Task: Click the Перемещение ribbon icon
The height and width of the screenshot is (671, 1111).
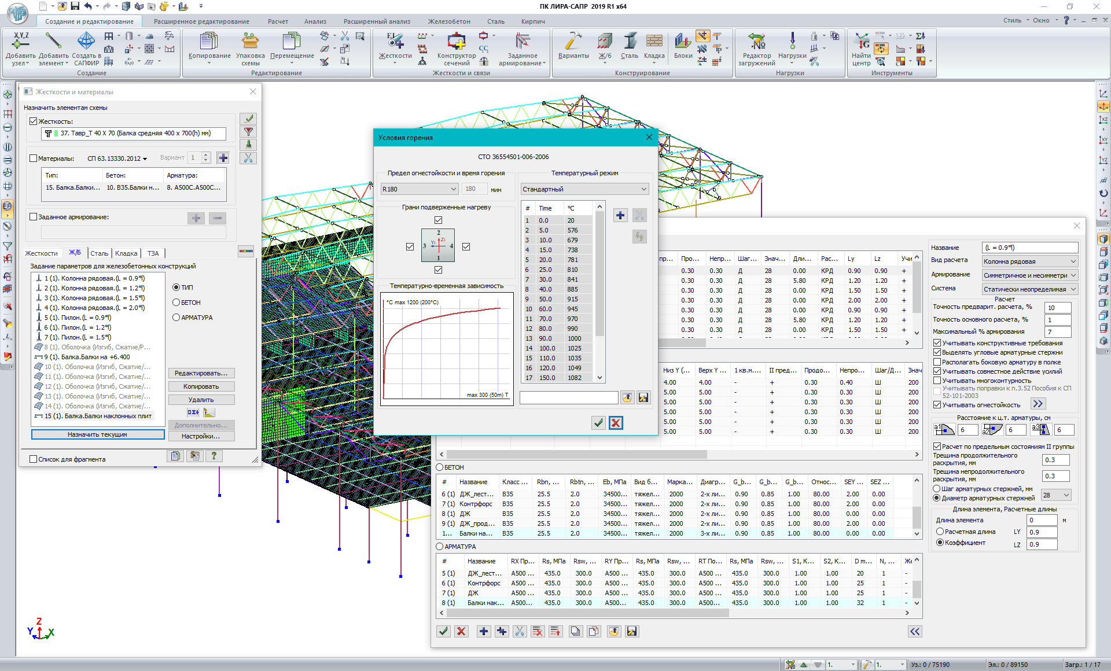Action: tap(292, 41)
